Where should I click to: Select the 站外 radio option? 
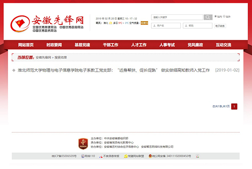point(224,16)
